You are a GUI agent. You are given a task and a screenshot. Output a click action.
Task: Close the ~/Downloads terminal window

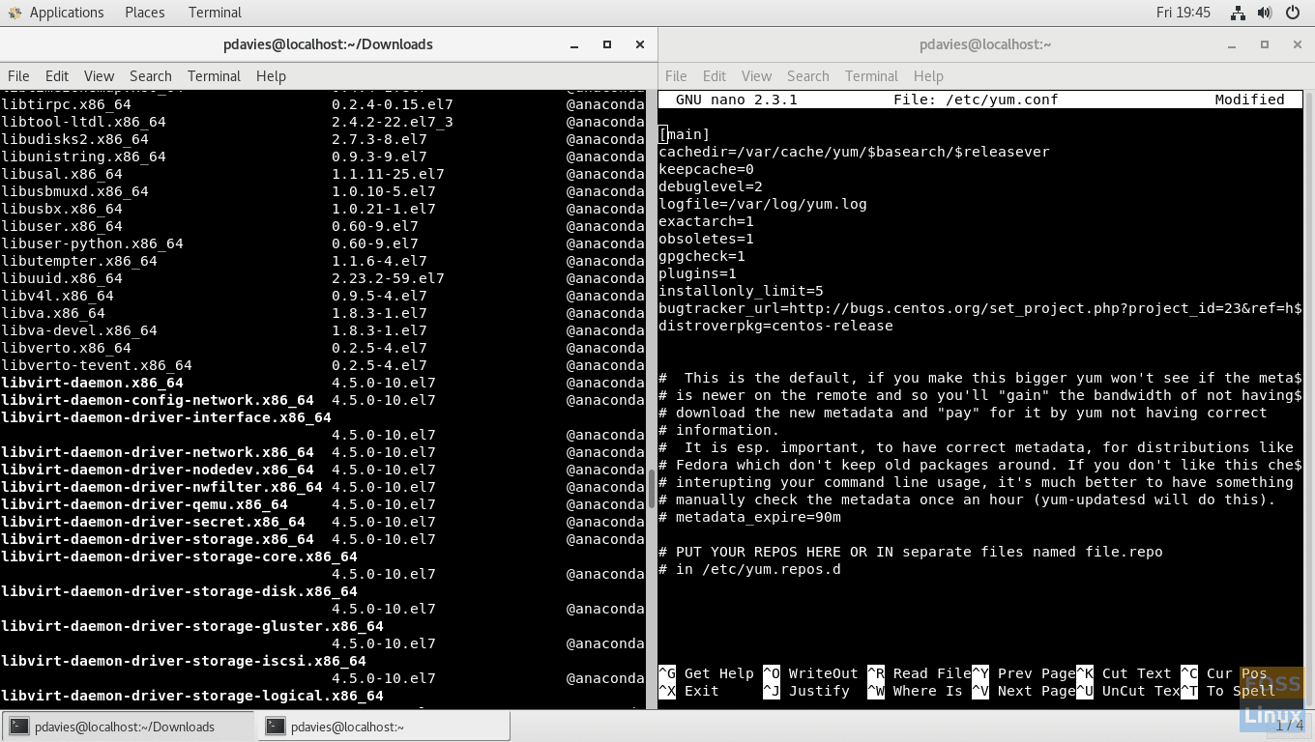640,44
